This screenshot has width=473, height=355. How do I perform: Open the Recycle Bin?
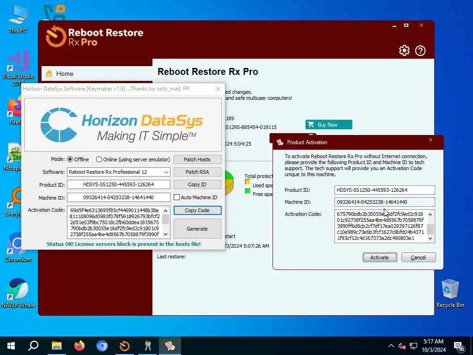point(450,294)
